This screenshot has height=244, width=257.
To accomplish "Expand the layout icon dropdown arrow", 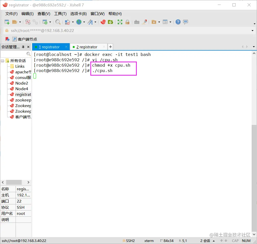I will 170,22.
